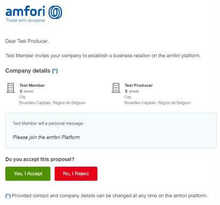Click the personal message box
The height and width of the screenshot is (205, 220).
coord(111,130)
